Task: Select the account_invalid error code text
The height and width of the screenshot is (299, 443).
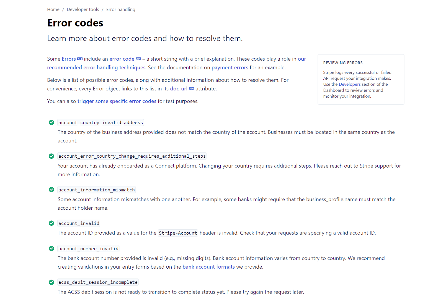Action: (x=79, y=223)
